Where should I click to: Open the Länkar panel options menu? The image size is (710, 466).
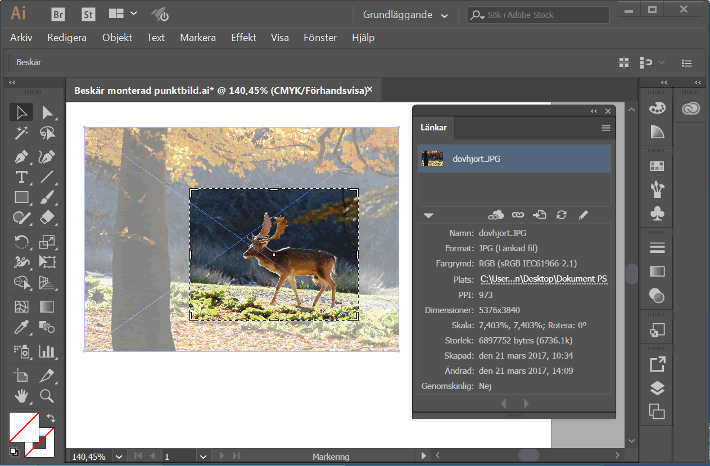pyautogui.click(x=605, y=128)
